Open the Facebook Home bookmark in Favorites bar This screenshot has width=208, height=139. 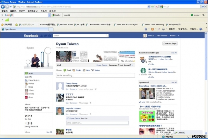(x=65, y=25)
